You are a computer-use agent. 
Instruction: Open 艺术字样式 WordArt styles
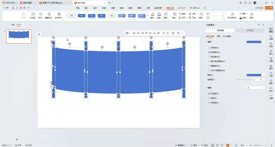(232, 15)
